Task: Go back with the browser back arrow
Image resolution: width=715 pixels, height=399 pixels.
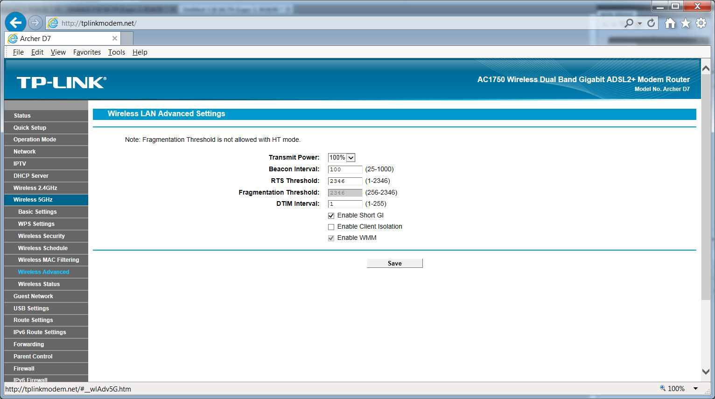Action: pos(15,22)
